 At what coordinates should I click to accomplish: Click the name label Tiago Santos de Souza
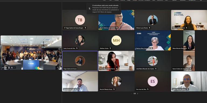[x=70, y=69]
